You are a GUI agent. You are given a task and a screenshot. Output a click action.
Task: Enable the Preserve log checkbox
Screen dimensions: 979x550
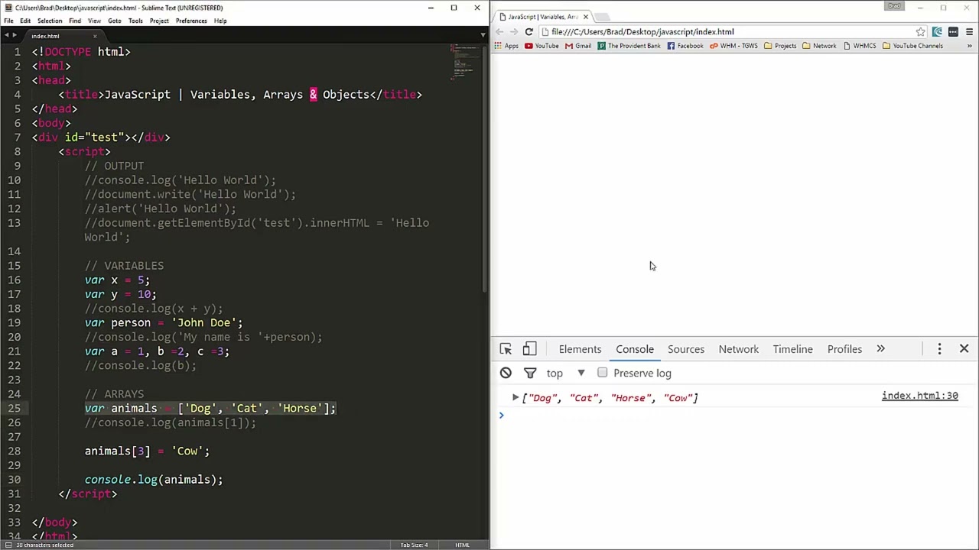pos(603,373)
